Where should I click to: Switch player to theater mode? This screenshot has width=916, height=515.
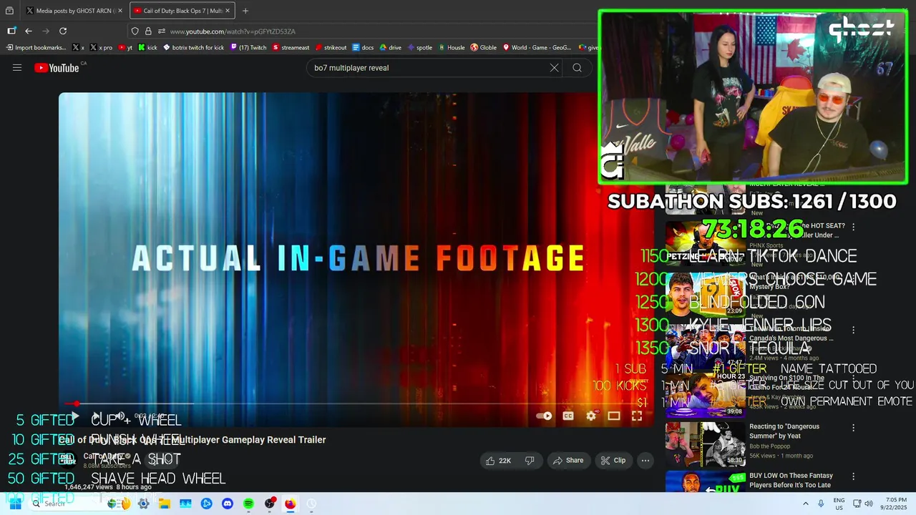(614, 416)
